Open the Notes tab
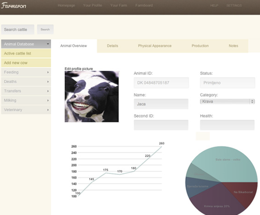This screenshot has height=215, width=260. click(x=233, y=46)
